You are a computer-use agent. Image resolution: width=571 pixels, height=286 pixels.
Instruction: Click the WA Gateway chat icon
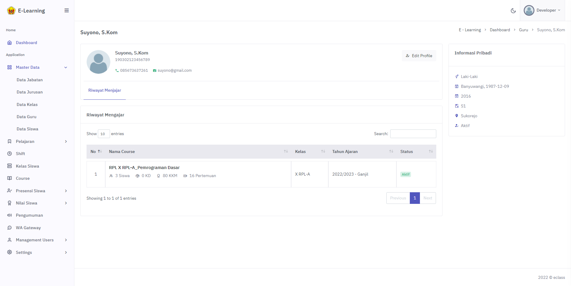(10, 228)
